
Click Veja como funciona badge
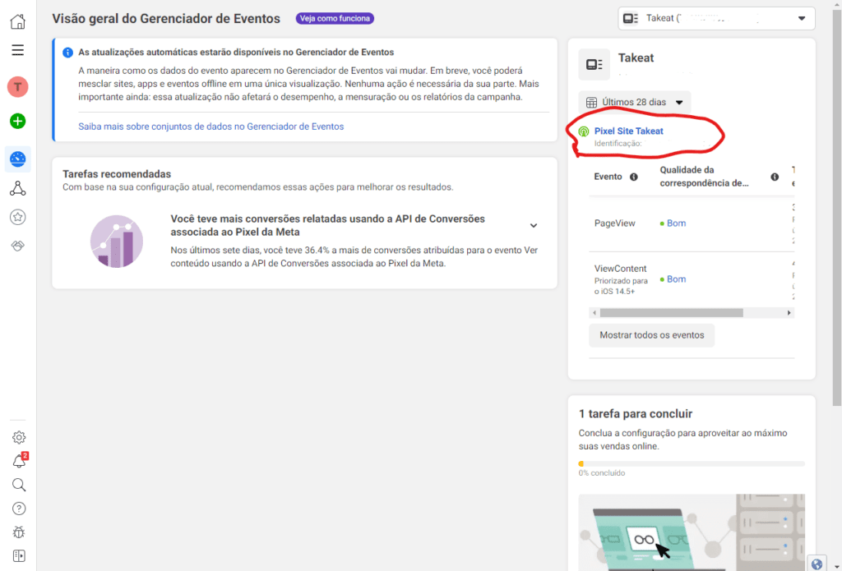tap(335, 18)
